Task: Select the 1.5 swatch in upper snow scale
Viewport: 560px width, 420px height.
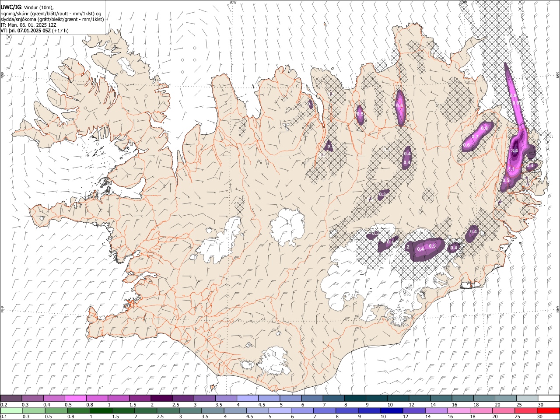Action: click(x=140, y=398)
